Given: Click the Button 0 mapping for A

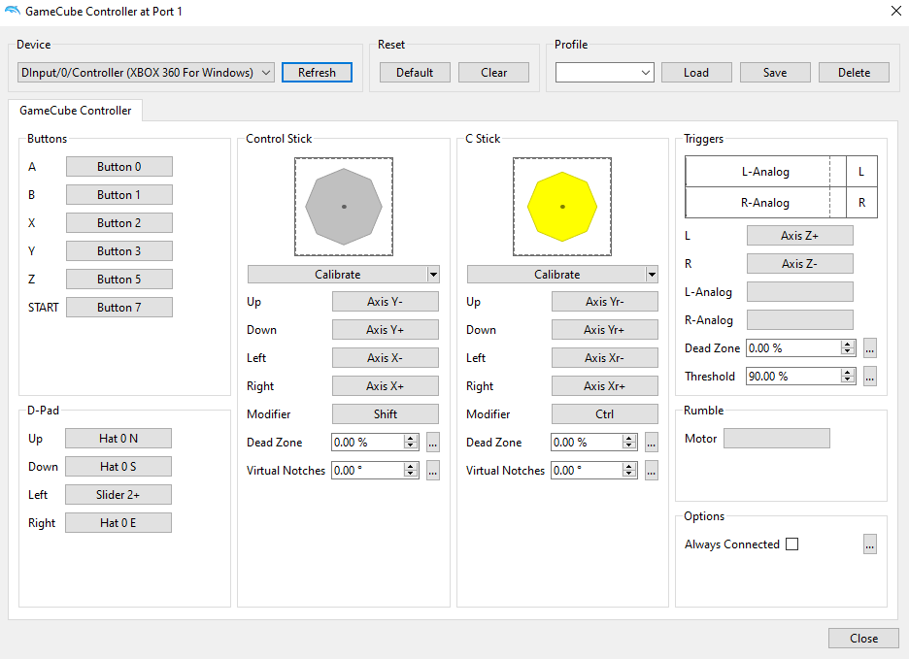Looking at the screenshot, I should (118, 167).
